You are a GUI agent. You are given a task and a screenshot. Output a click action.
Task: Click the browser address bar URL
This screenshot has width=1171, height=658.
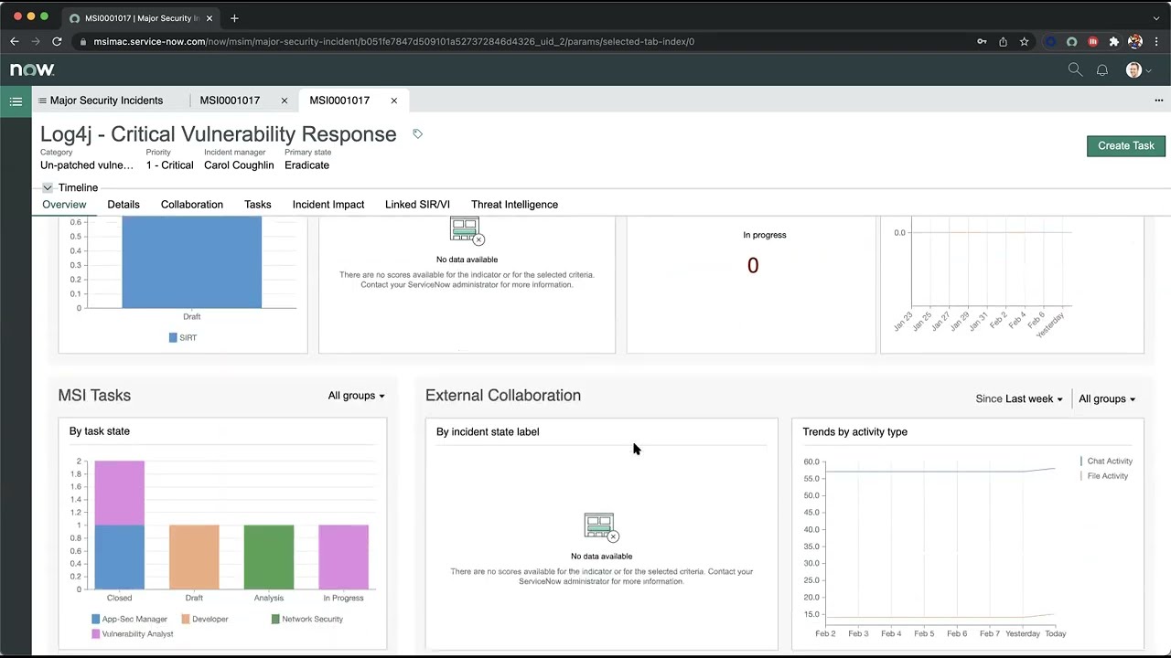393,41
